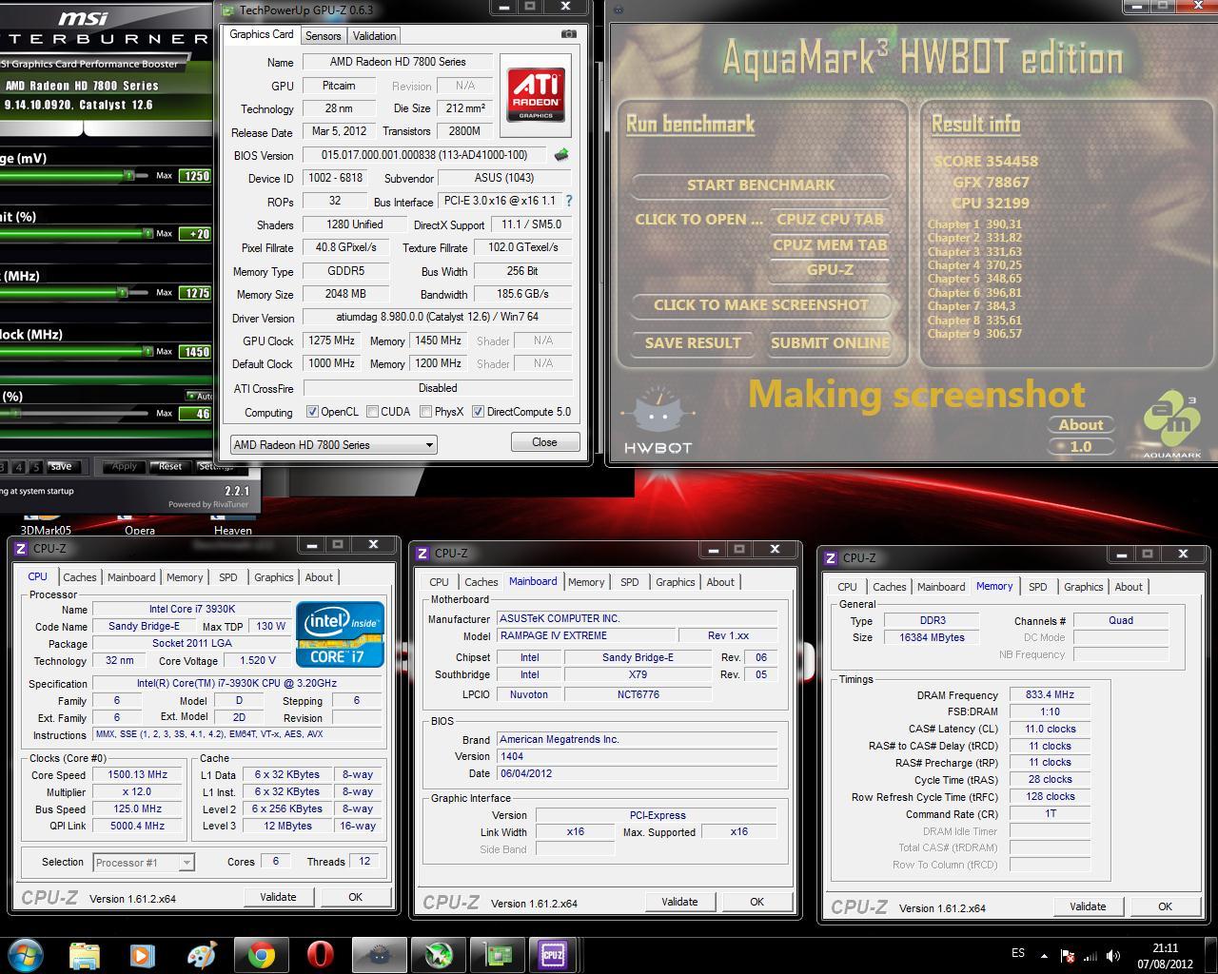
Task: Open Caches tab in CPU-Z CPU window
Action: [x=80, y=577]
